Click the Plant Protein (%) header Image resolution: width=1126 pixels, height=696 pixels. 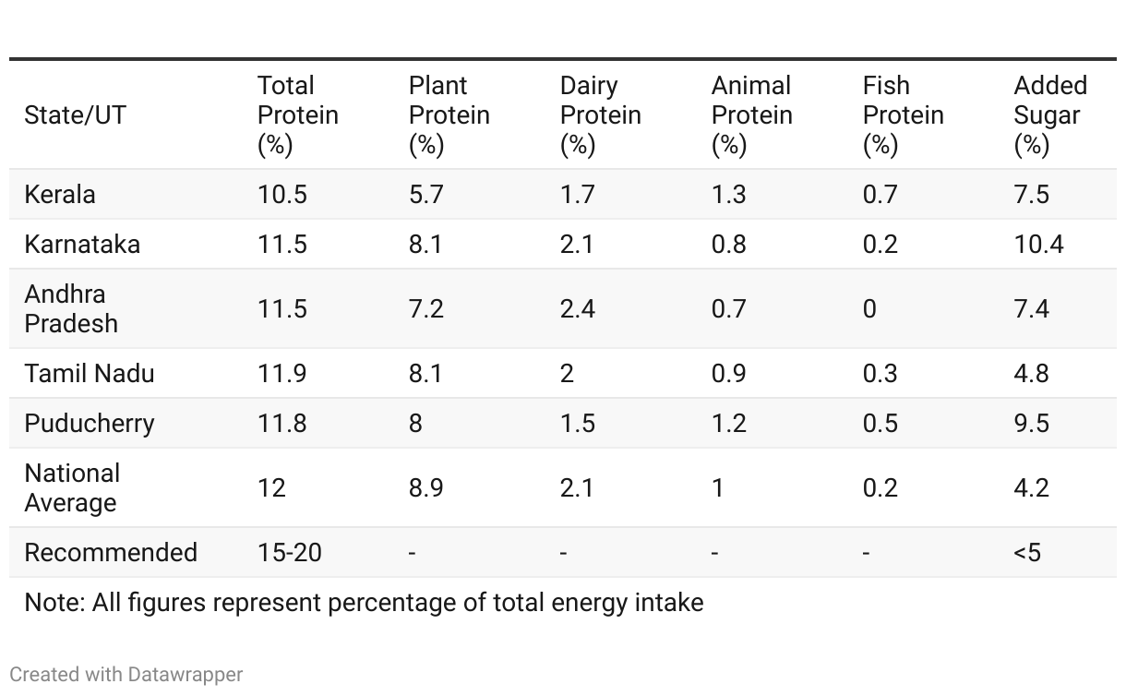[449, 115]
